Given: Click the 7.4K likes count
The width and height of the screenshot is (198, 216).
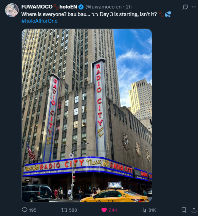Looking at the screenshot, I should 113,210.
